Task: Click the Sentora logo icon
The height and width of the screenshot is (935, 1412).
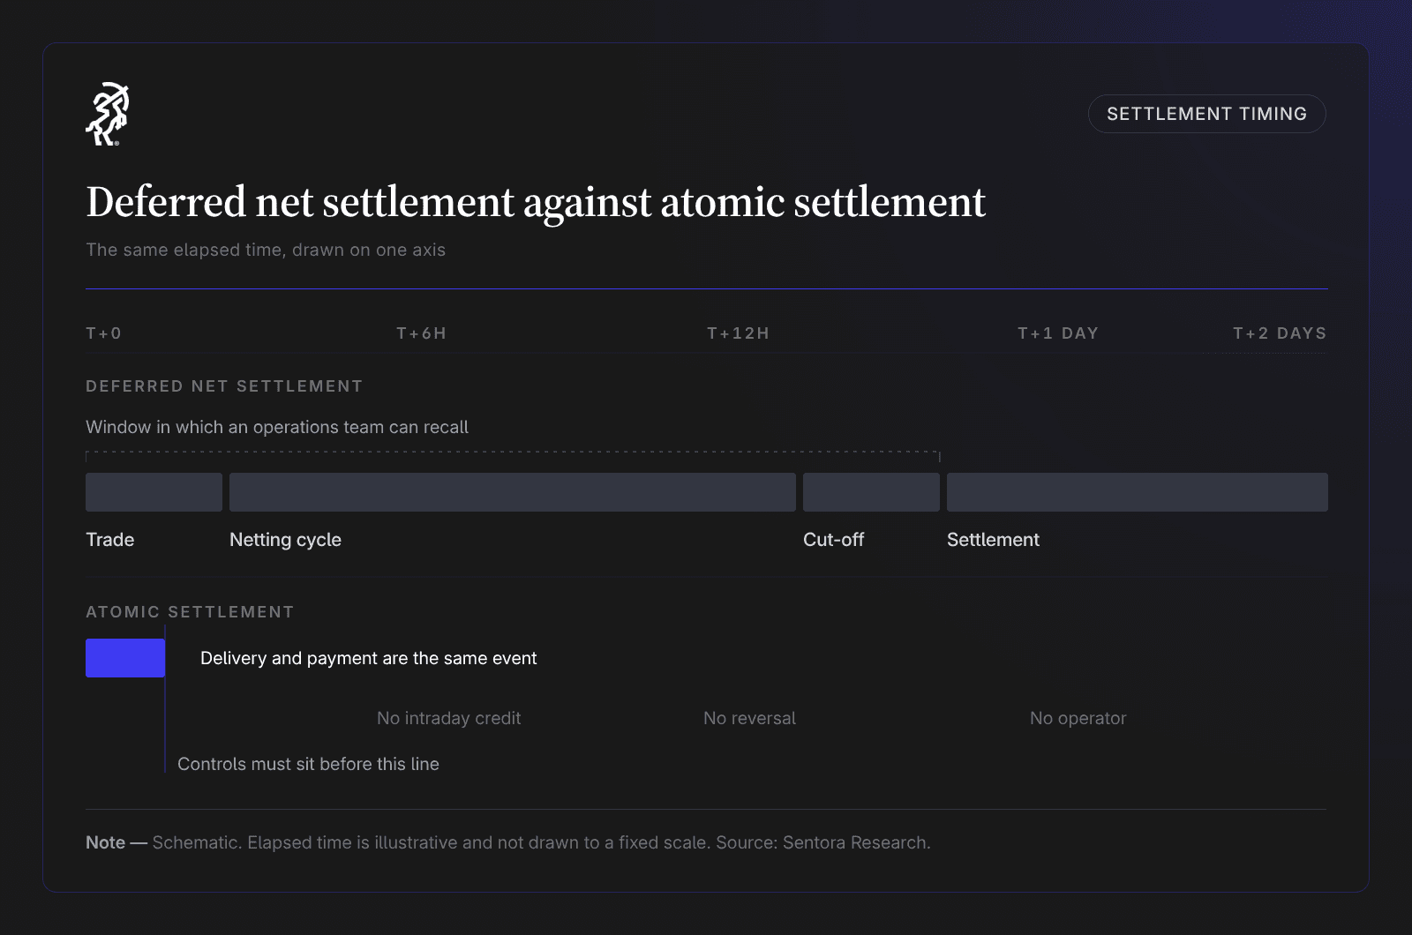Action: click(x=108, y=114)
